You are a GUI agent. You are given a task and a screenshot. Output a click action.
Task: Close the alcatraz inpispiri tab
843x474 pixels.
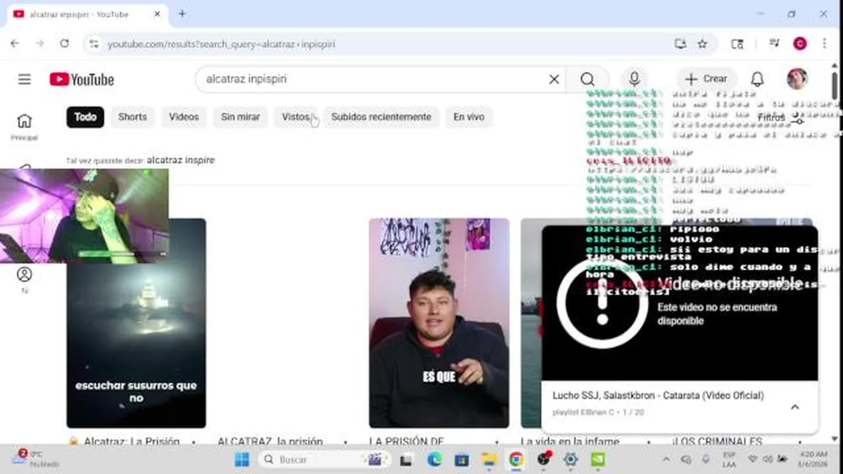157,14
